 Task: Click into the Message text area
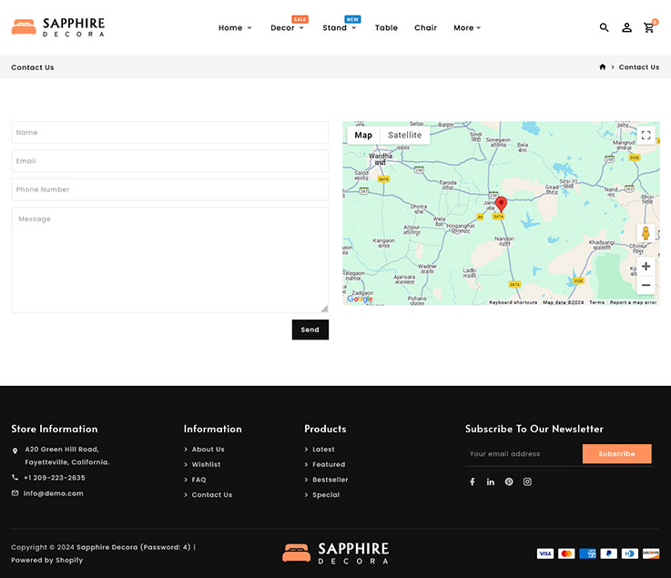pos(169,259)
